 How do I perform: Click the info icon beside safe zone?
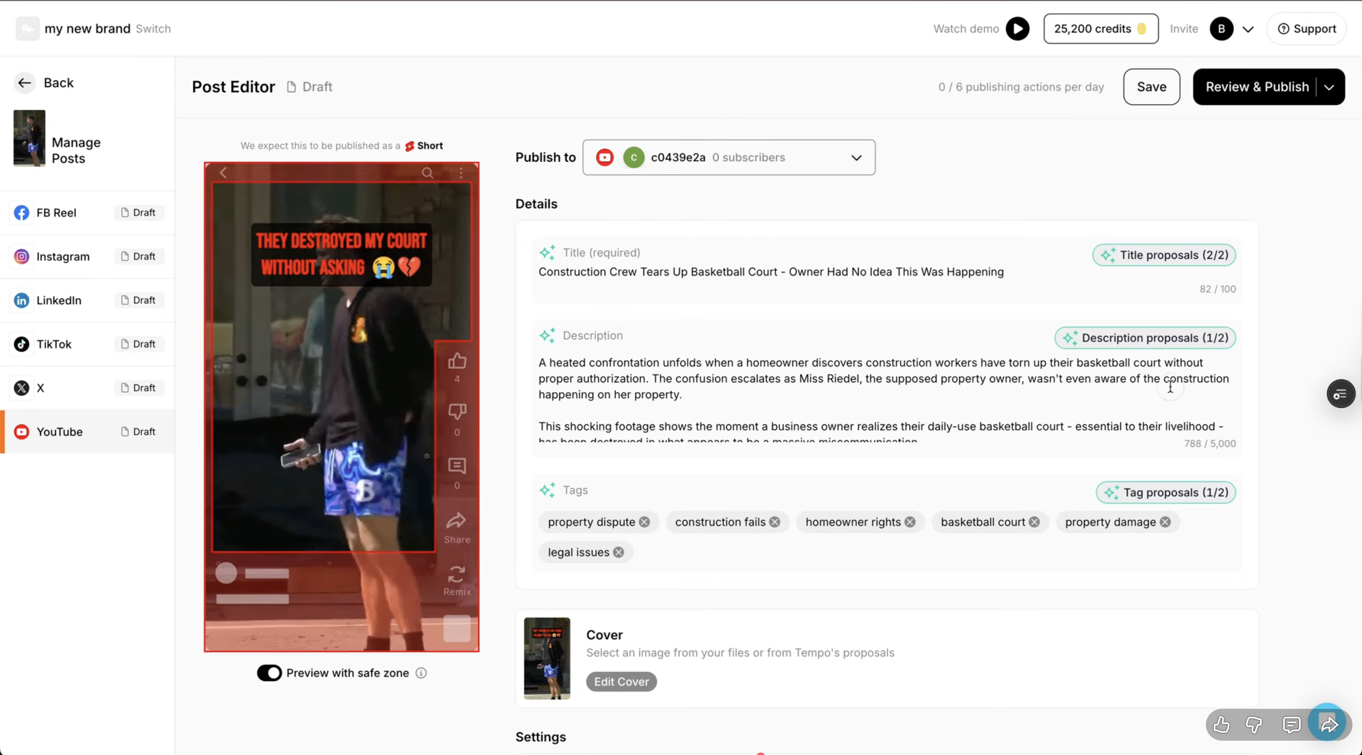tap(421, 673)
